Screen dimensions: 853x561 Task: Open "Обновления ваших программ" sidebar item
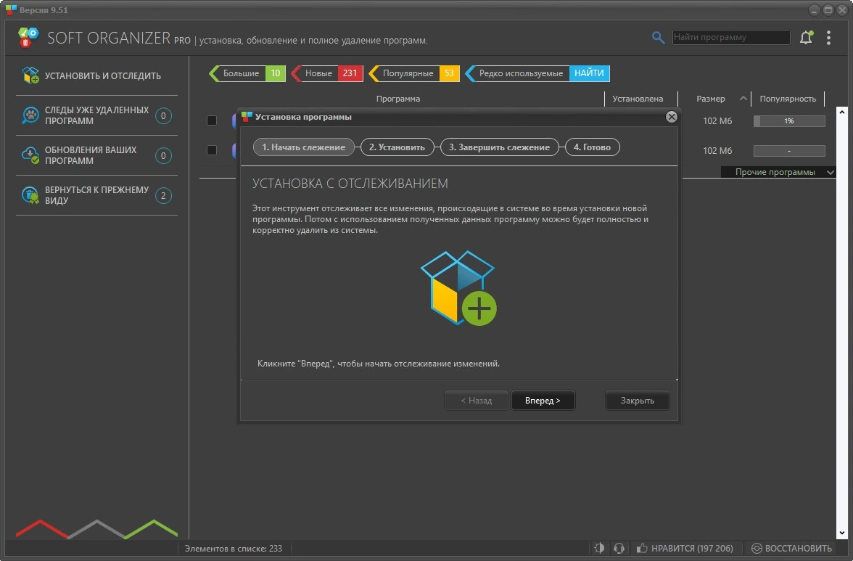97,155
